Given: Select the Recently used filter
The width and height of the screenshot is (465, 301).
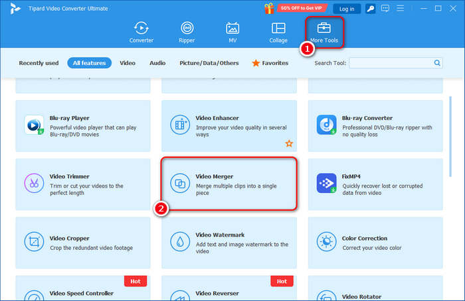Looking at the screenshot, I should pyautogui.click(x=39, y=63).
